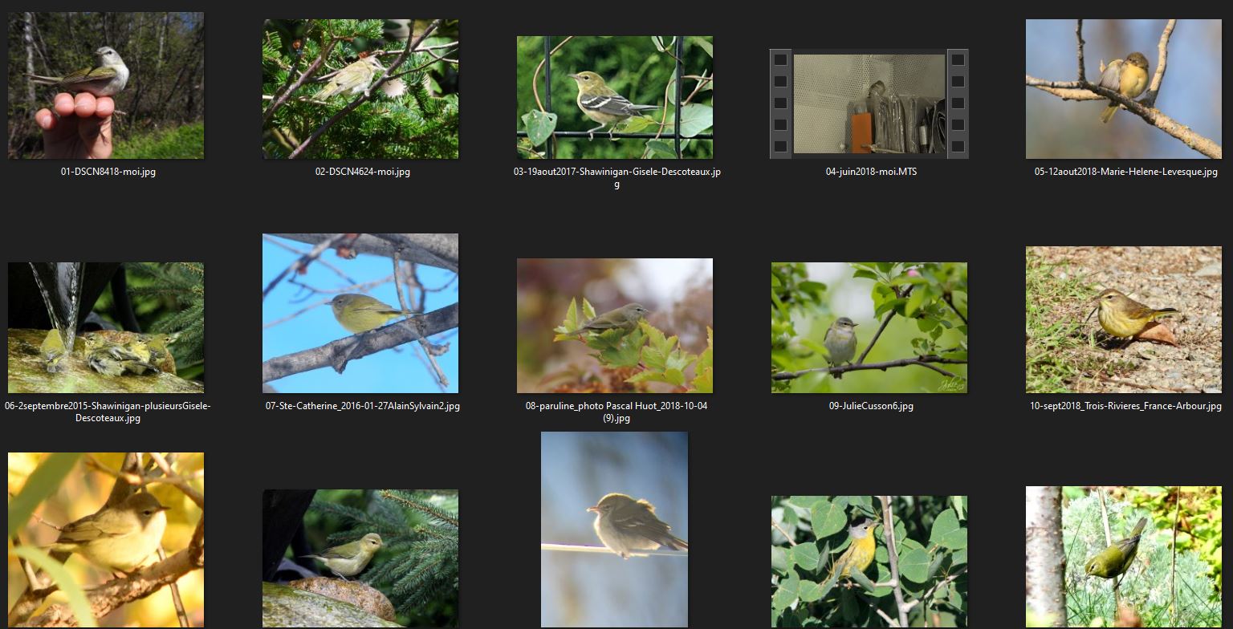Select the backlit bird on wire thumbnail
The height and width of the screenshot is (629, 1233).
click(614, 529)
